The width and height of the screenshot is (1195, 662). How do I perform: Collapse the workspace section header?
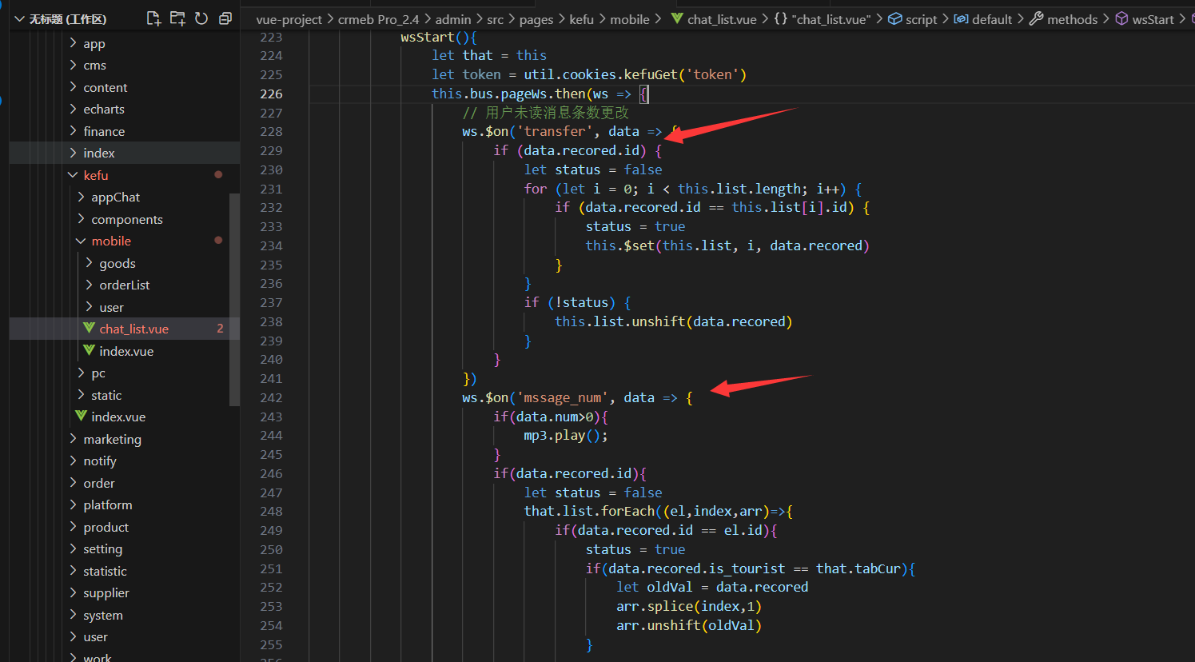pyautogui.click(x=20, y=18)
